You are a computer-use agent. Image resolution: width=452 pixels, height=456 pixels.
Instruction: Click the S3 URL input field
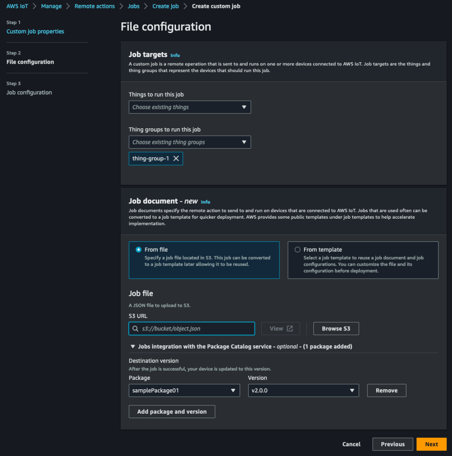(x=192, y=328)
